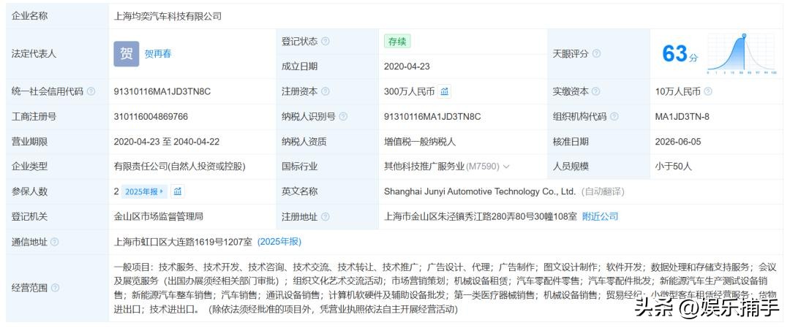Open legal representative 贺再春 profile link
This screenshot has height=328, width=790.
(x=158, y=54)
